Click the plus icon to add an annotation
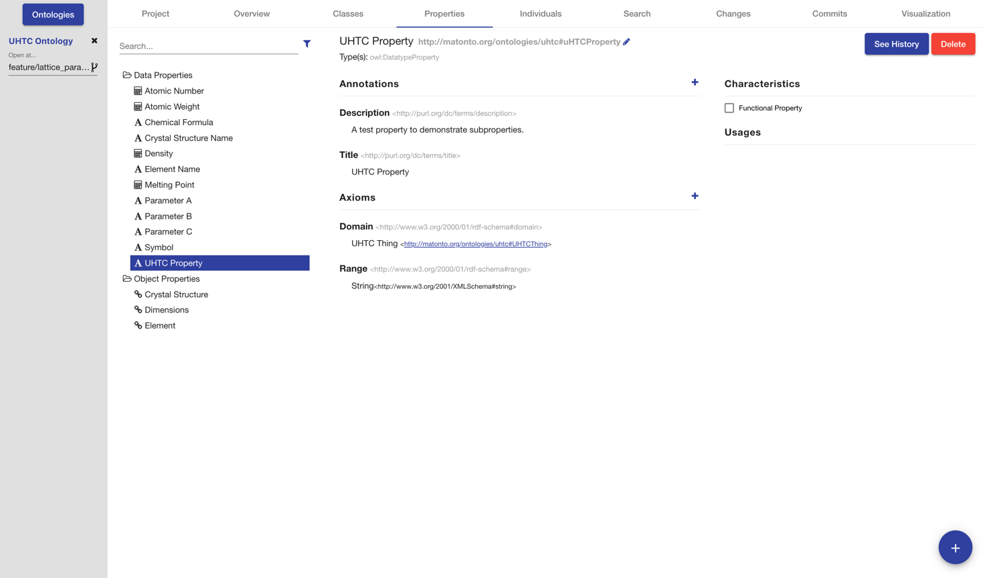This screenshot has height=578, width=985. [x=695, y=82]
